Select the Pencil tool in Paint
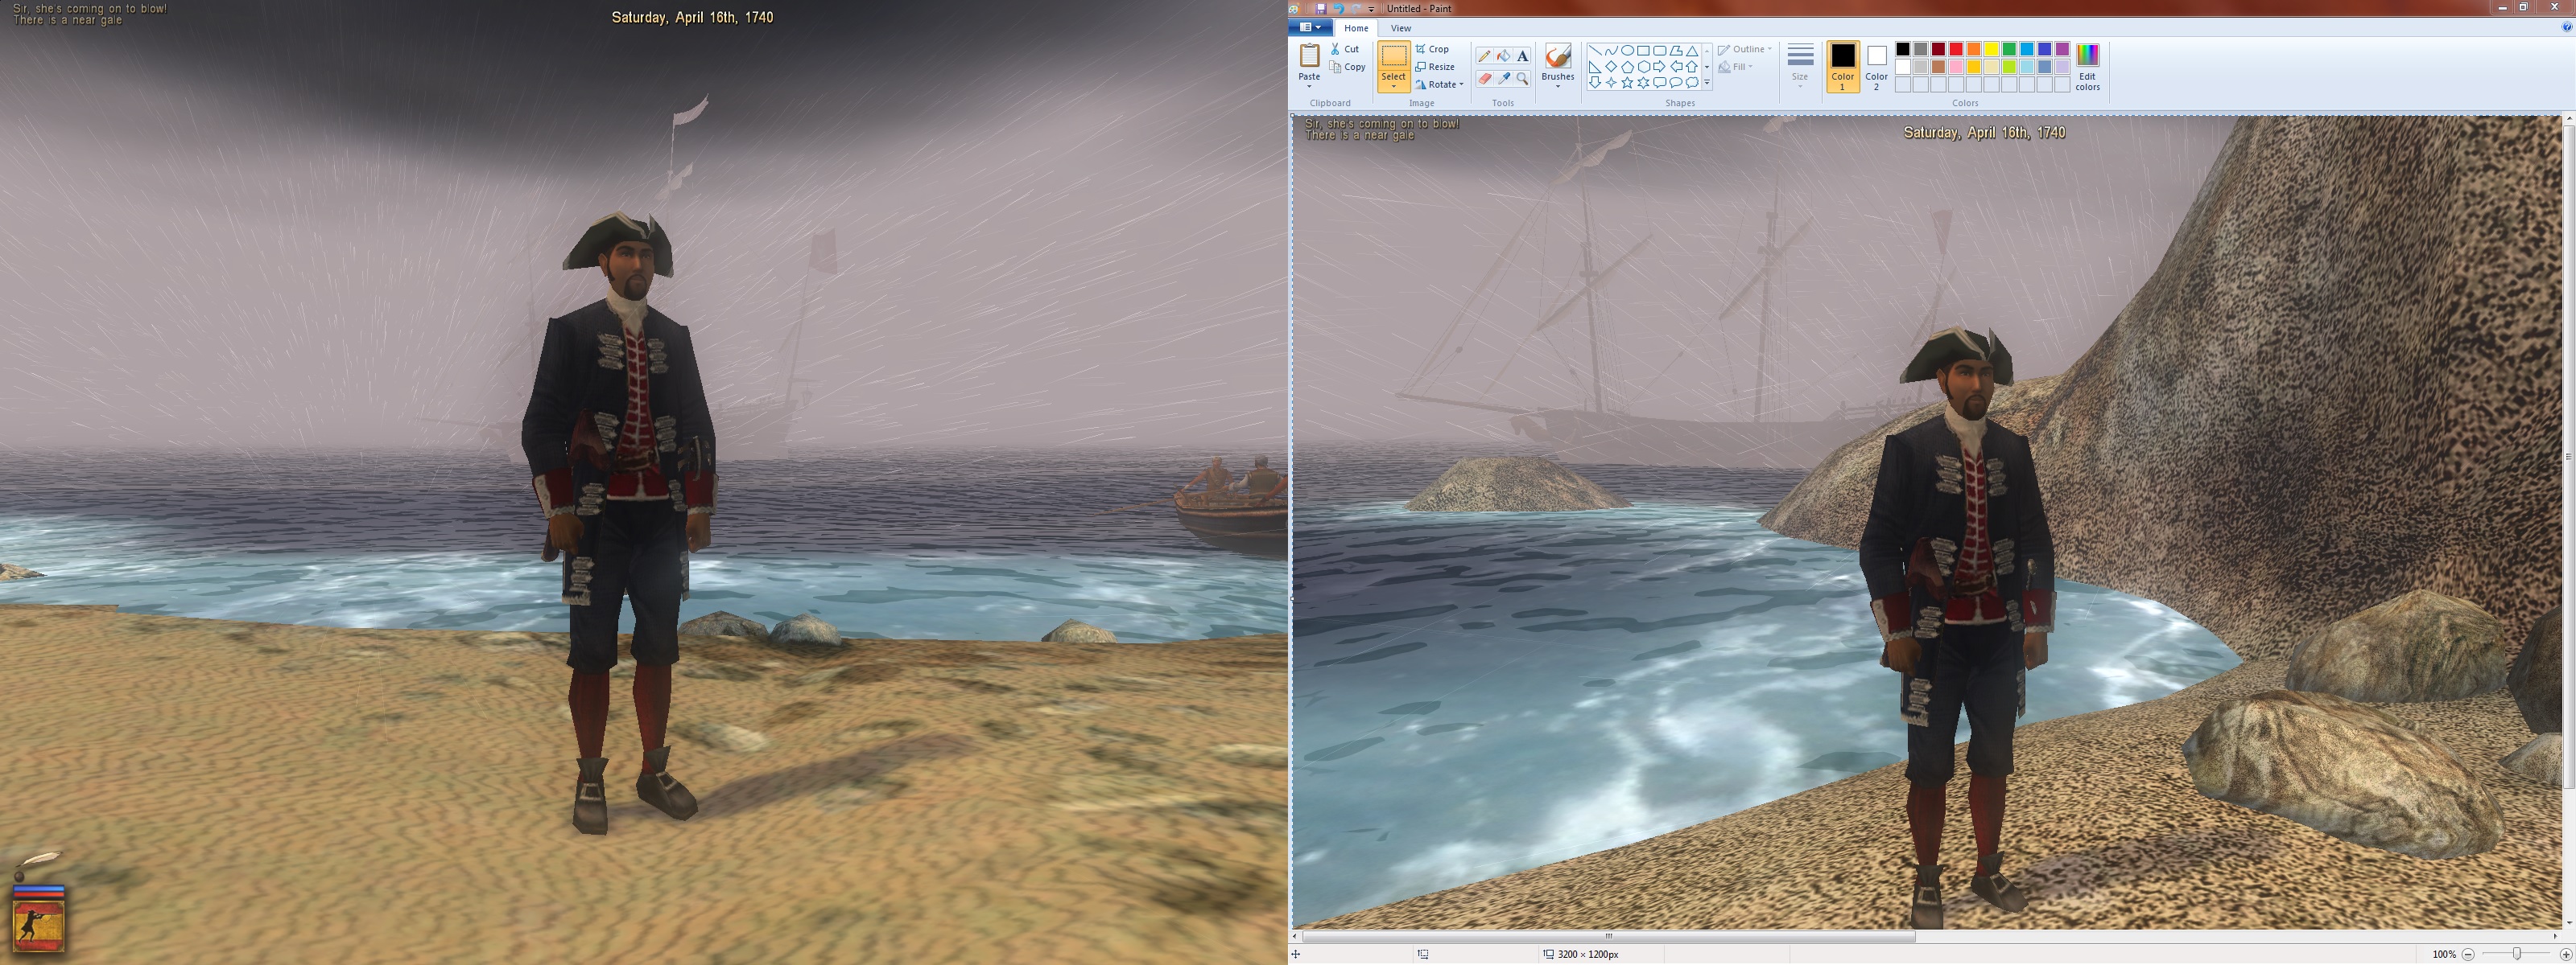The height and width of the screenshot is (965, 2576). tap(1485, 56)
